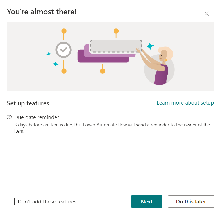This screenshot has width=220, height=215.
Task: Open the Learn more about setup link
Action: [x=185, y=103]
